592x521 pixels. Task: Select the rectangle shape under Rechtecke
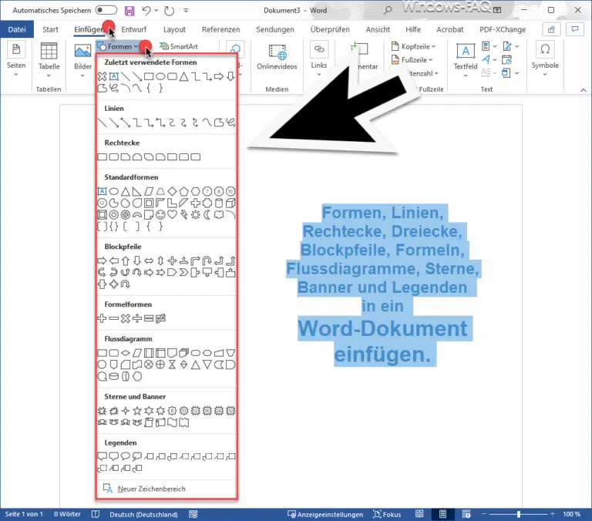coord(103,156)
